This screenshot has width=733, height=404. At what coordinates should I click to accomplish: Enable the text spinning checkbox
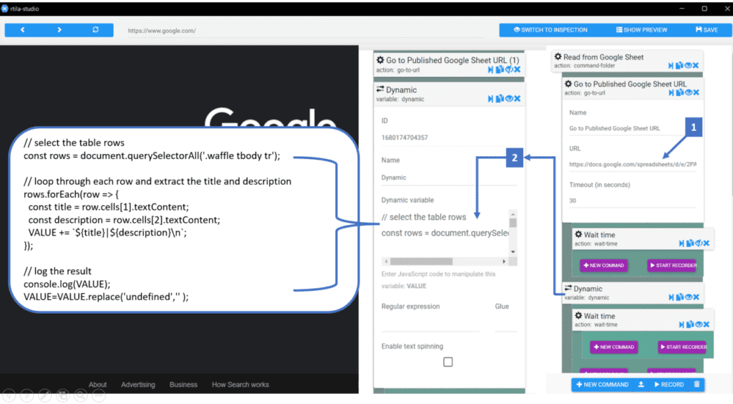pos(448,362)
